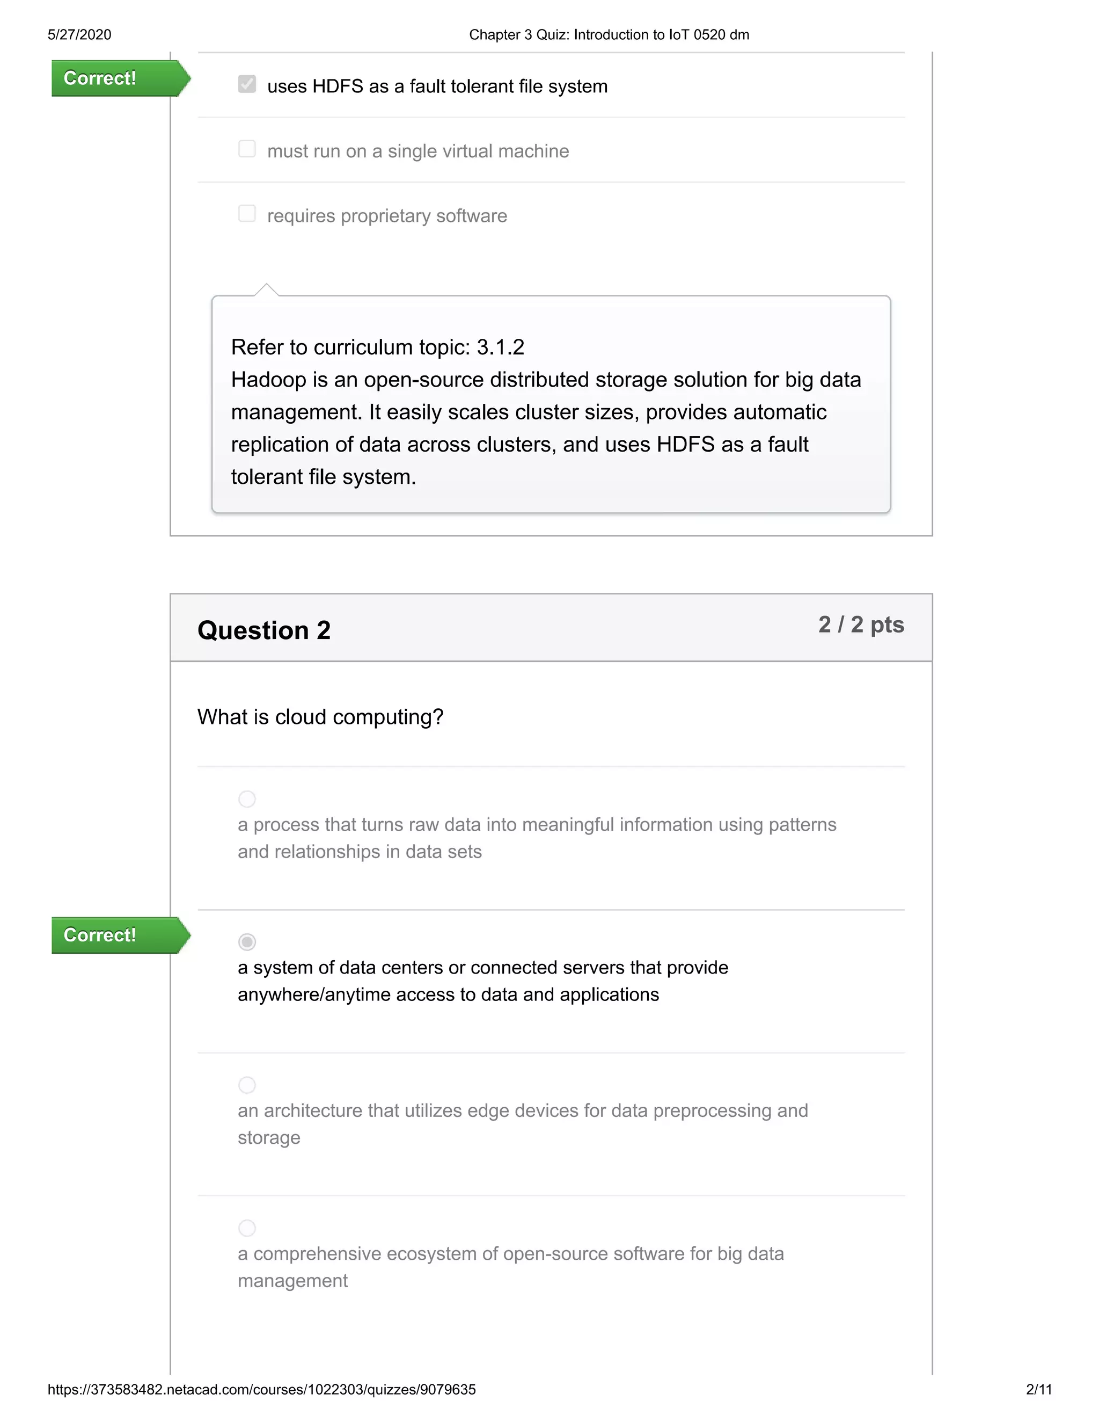1099x1423 pixels.
Task: Select the data centers radio option
Action: point(247,941)
